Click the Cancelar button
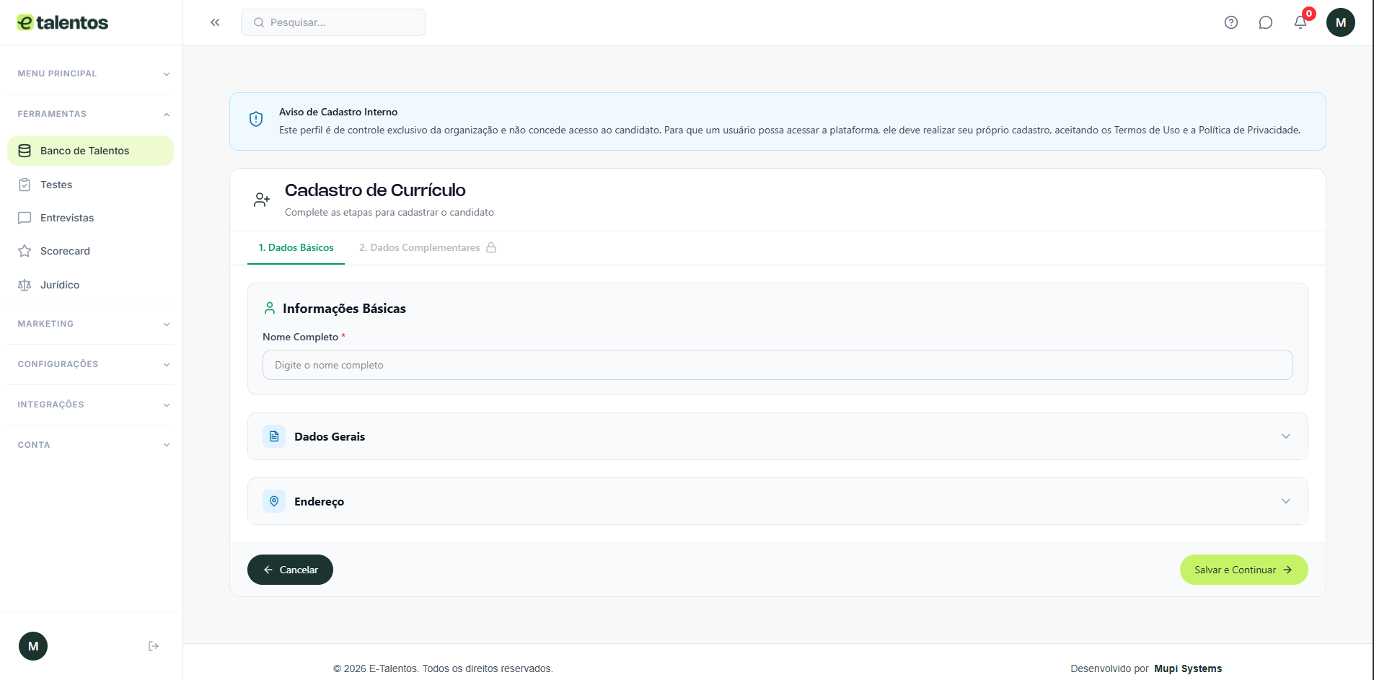This screenshot has width=1374, height=680. 290,570
